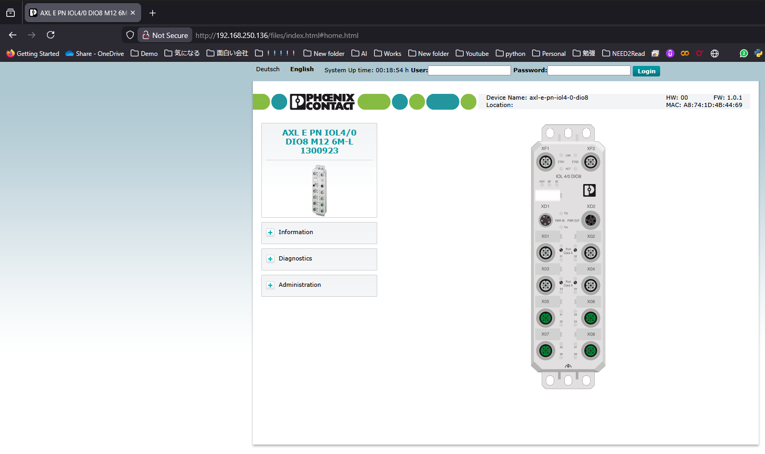Open the Youtube bookmarks folder
This screenshot has width=765, height=454.
click(x=472, y=53)
